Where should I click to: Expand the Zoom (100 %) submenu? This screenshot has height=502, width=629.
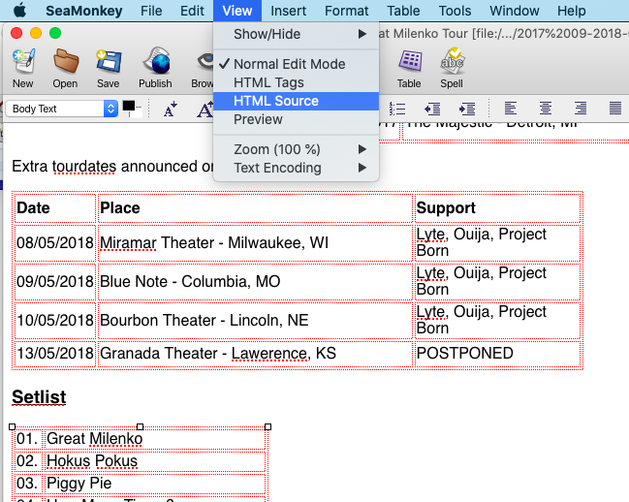[296, 149]
